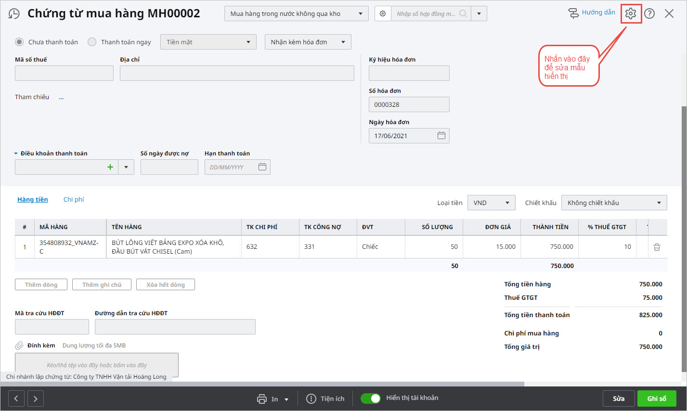Click the contract search settings gear
The image size is (687, 411).
[383, 13]
